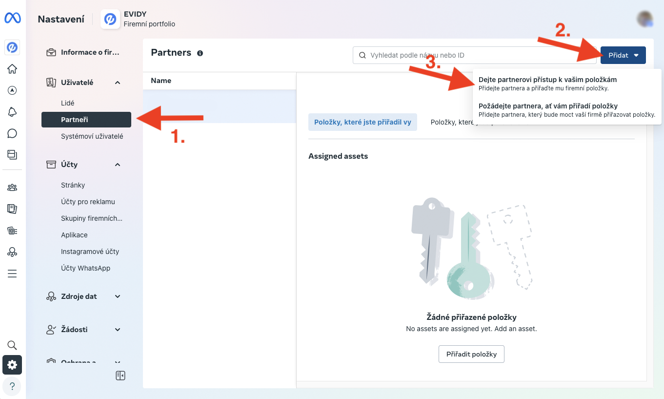Click the question mark help icon
Screen dimensions: 664x399
coord(12,385)
